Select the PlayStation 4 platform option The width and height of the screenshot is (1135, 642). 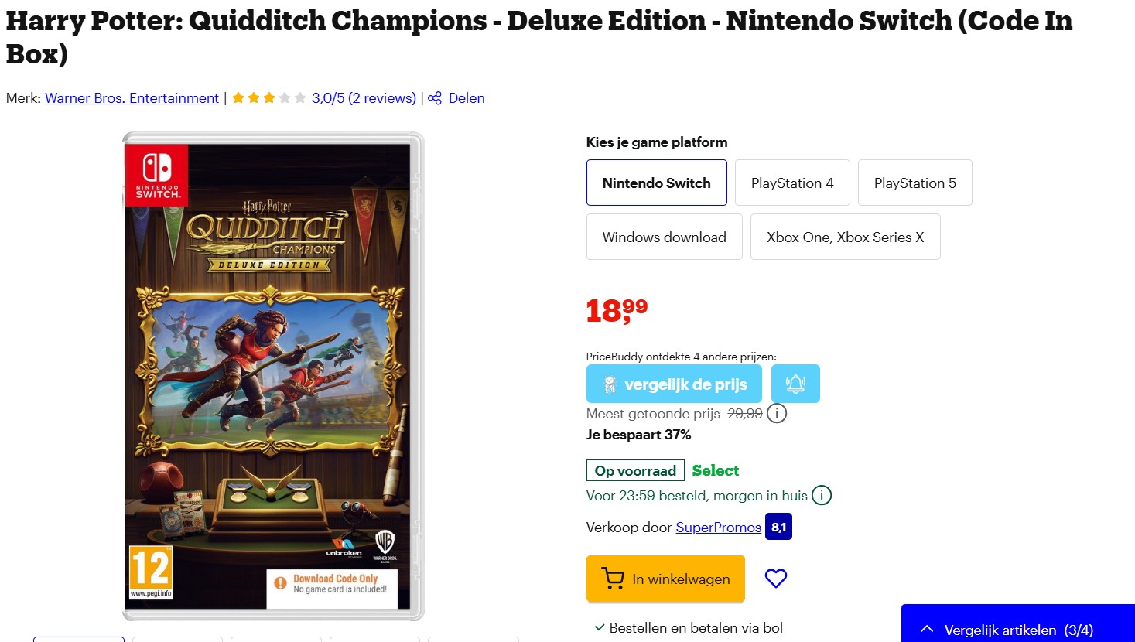(792, 183)
